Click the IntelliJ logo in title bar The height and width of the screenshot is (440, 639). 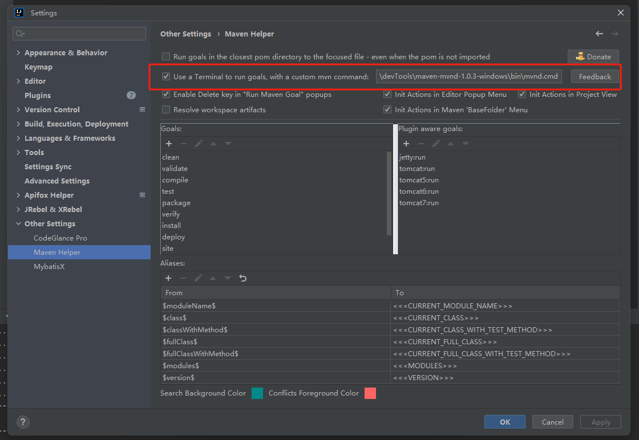tap(19, 13)
